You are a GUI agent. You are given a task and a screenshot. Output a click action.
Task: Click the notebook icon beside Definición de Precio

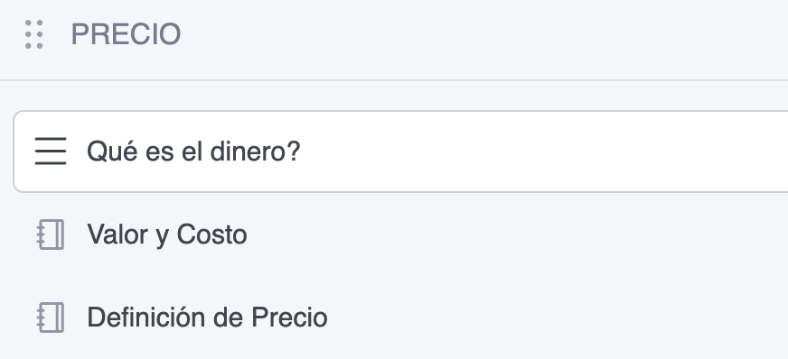click(x=51, y=318)
